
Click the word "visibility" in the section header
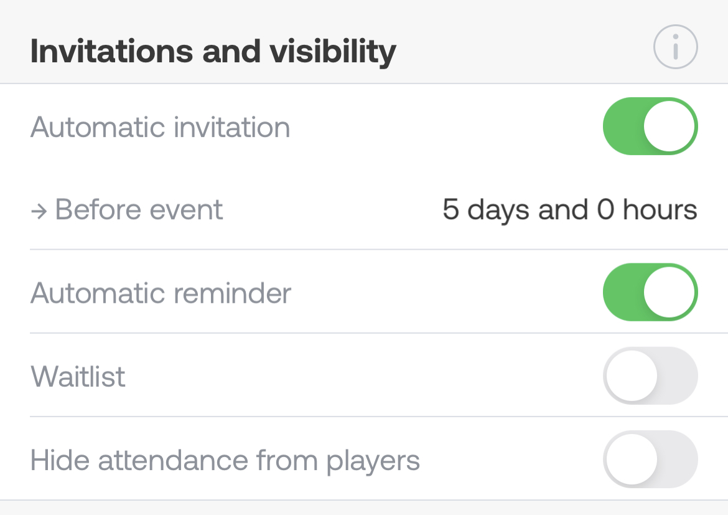pyautogui.click(x=332, y=51)
